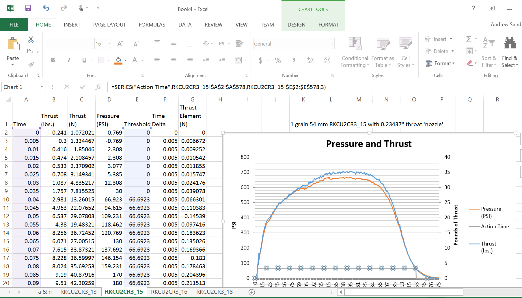Screen dimensions: 522x298
Task: Switch to the DESIGN chart tools tab
Action: [296, 24]
